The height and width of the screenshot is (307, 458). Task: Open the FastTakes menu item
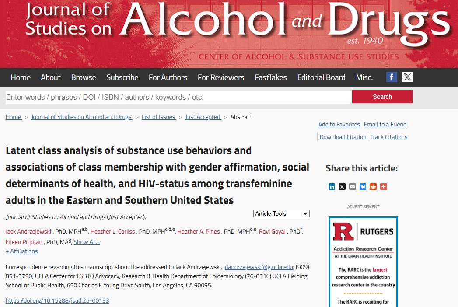point(271,77)
